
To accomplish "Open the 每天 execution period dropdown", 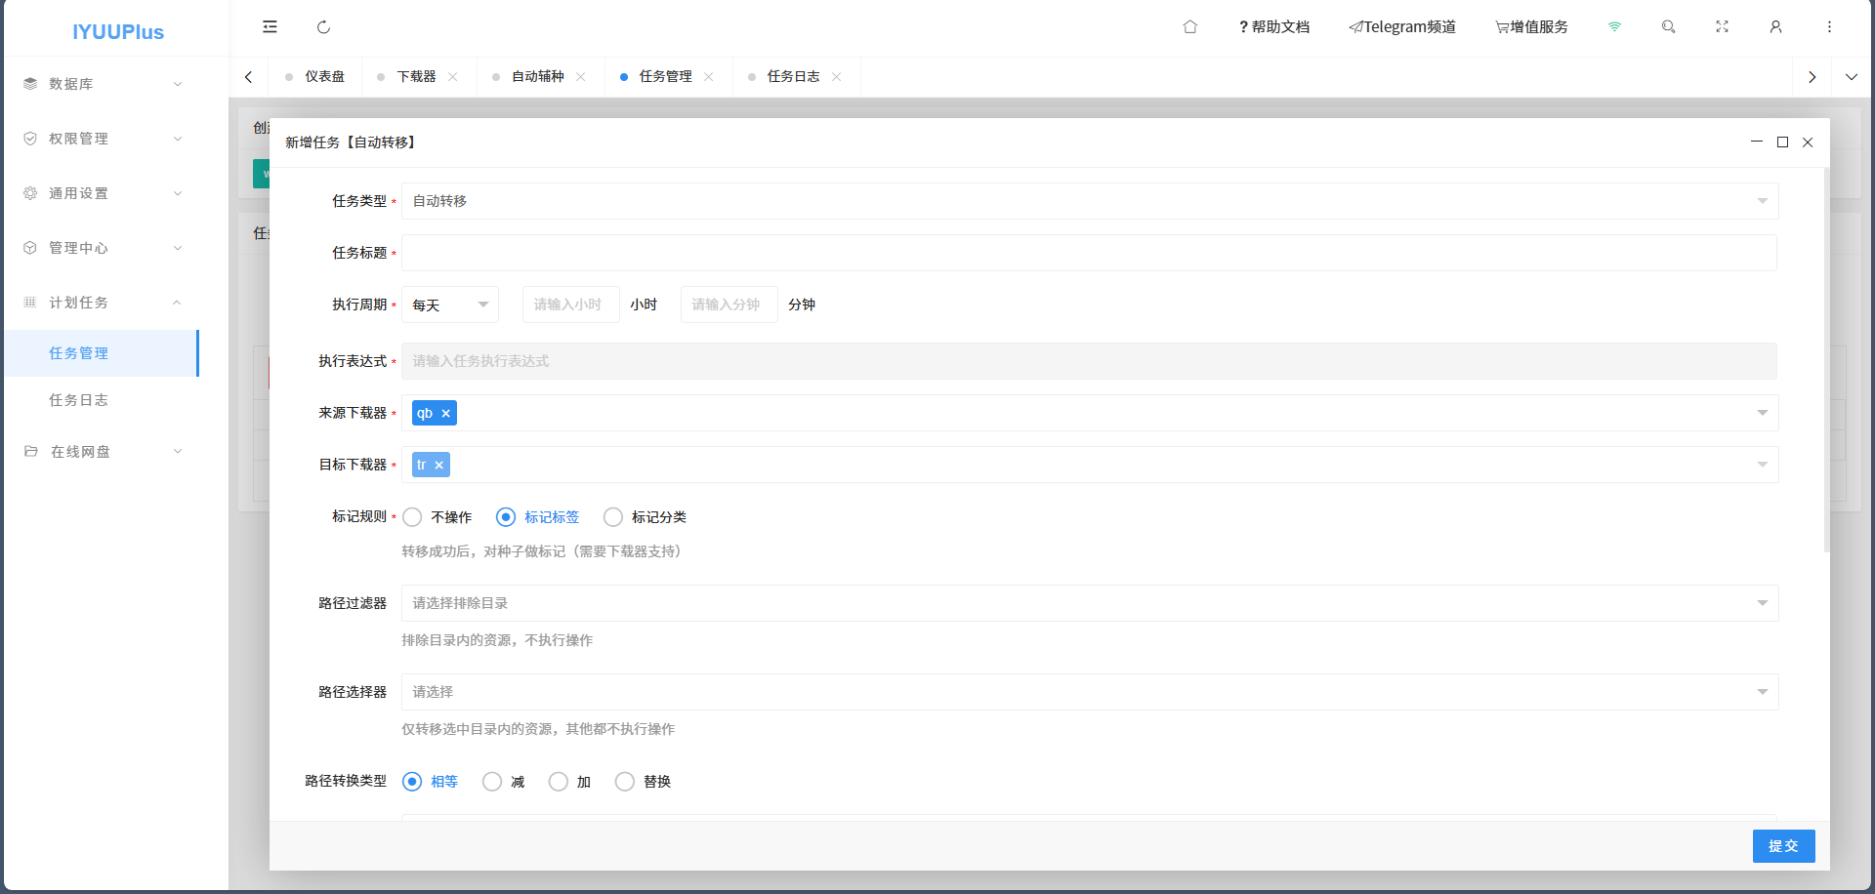I will pyautogui.click(x=450, y=305).
